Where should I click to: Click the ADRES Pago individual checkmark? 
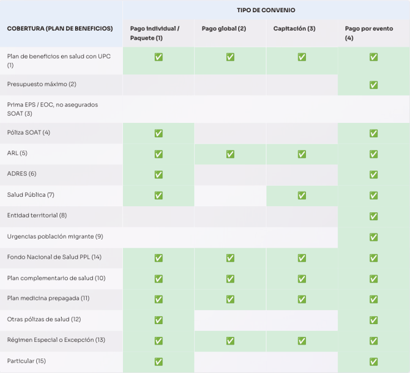point(158,175)
